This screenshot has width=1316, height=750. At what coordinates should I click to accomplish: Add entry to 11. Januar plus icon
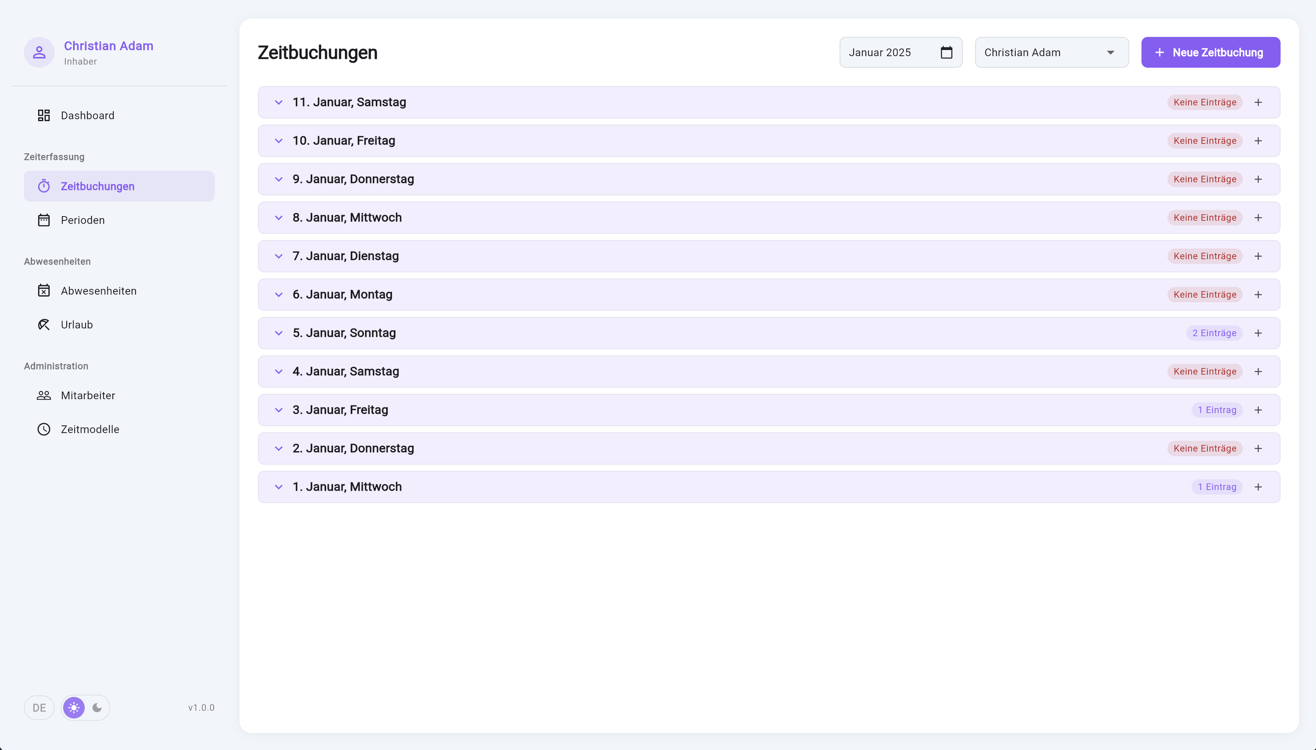click(x=1258, y=103)
